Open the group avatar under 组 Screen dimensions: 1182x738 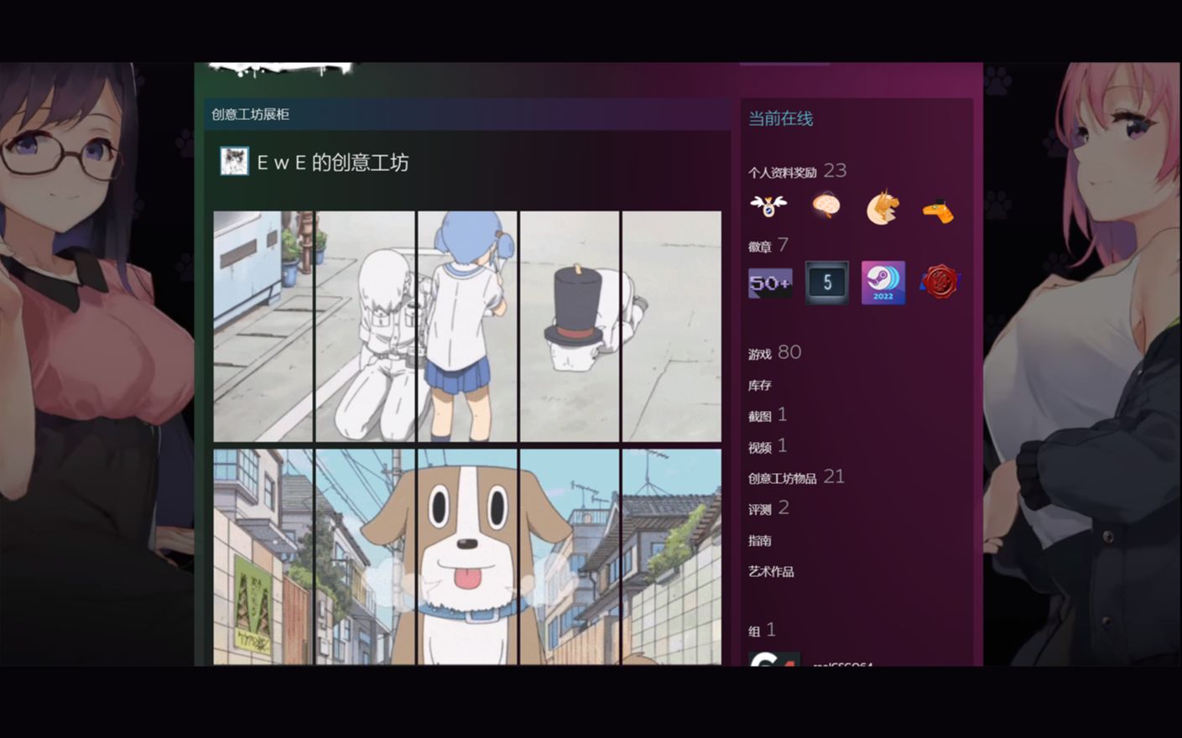774,659
